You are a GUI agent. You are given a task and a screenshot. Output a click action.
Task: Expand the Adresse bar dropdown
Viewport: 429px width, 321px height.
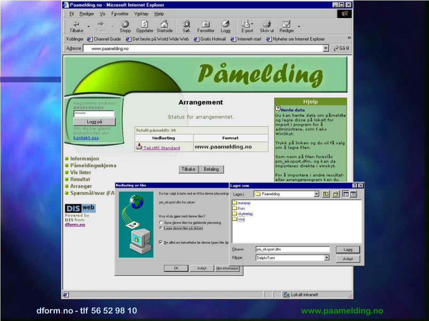pyautogui.click(x=326, y=48)
